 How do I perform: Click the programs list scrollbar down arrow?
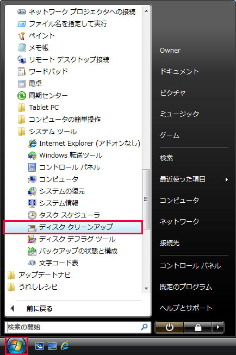click(x=146, y=288)
